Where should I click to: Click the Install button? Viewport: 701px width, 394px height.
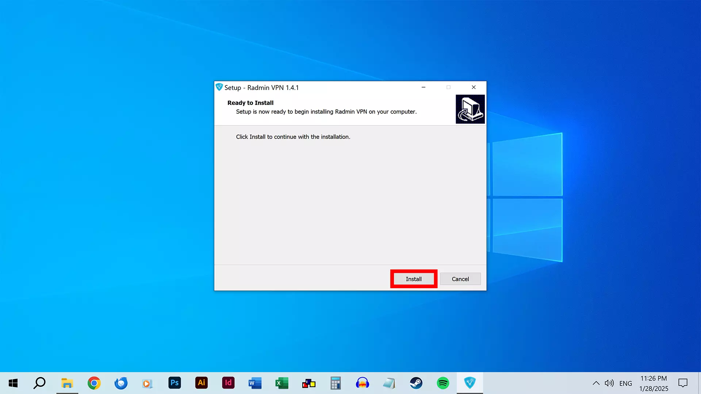pyautogui.click(x=414, y=279)
